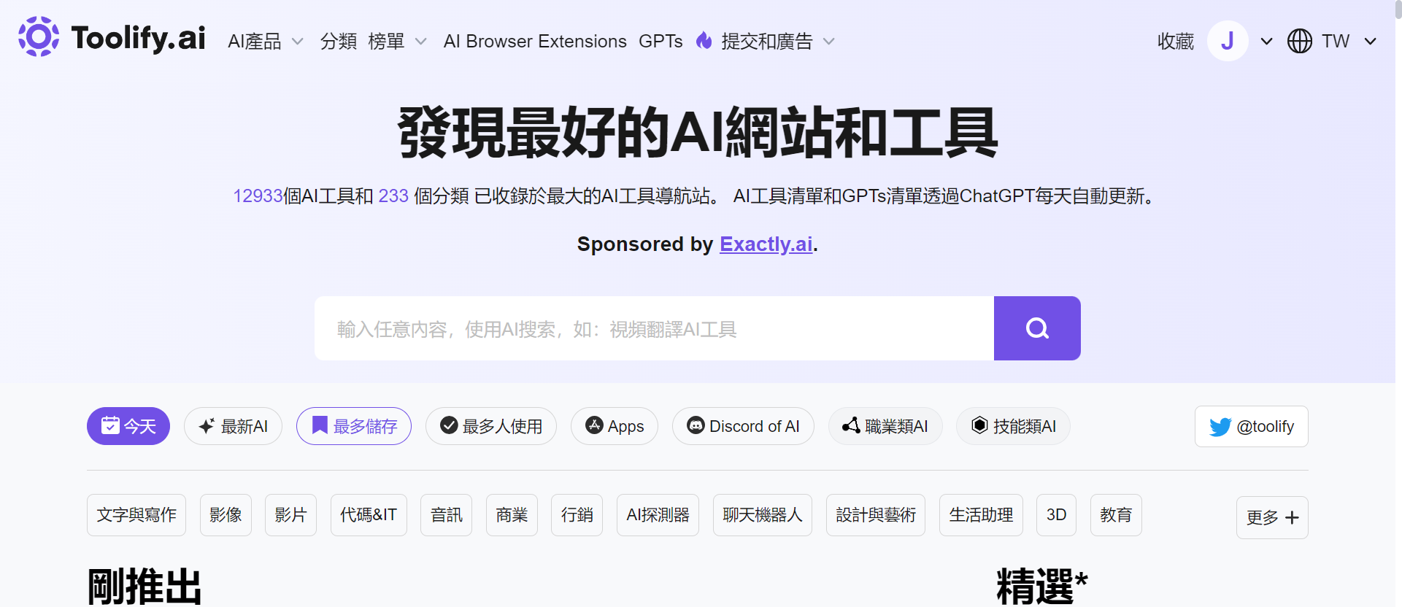Select the 今天 filter tab

point(128,426)
